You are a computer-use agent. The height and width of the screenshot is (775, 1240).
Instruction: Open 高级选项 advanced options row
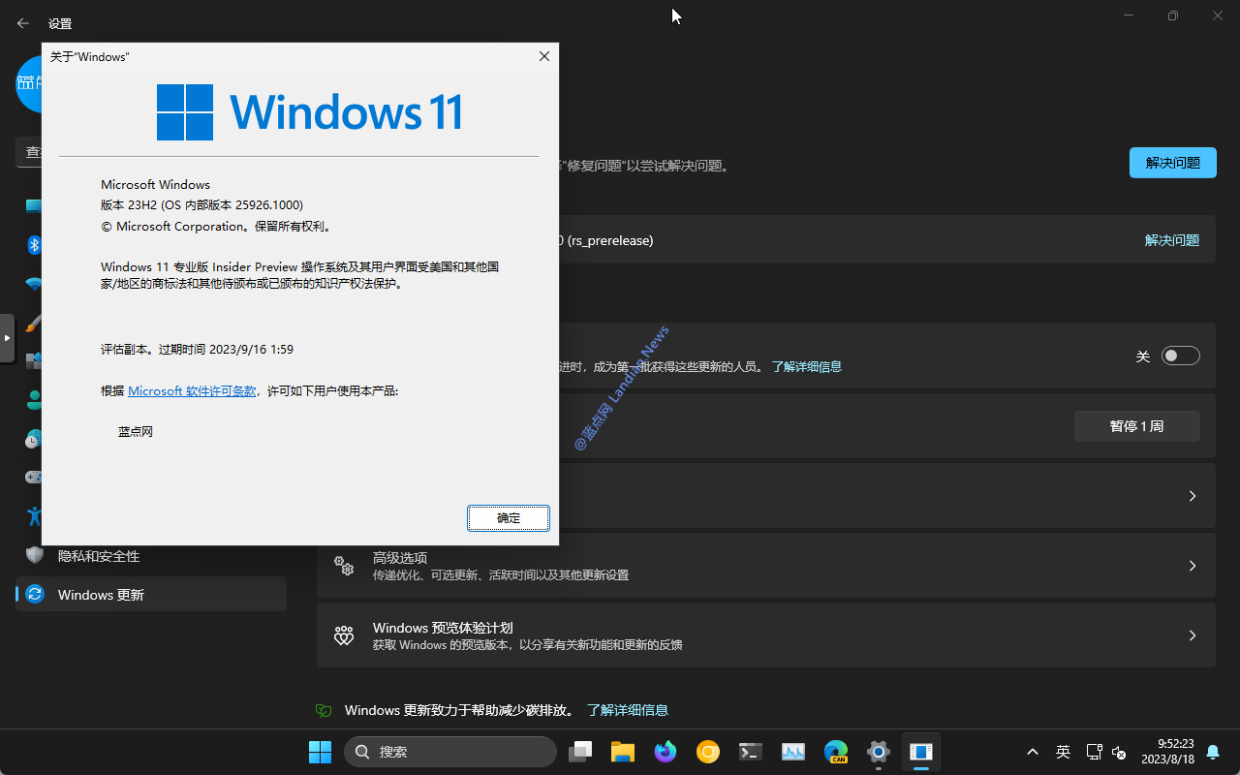click(765, 566)
